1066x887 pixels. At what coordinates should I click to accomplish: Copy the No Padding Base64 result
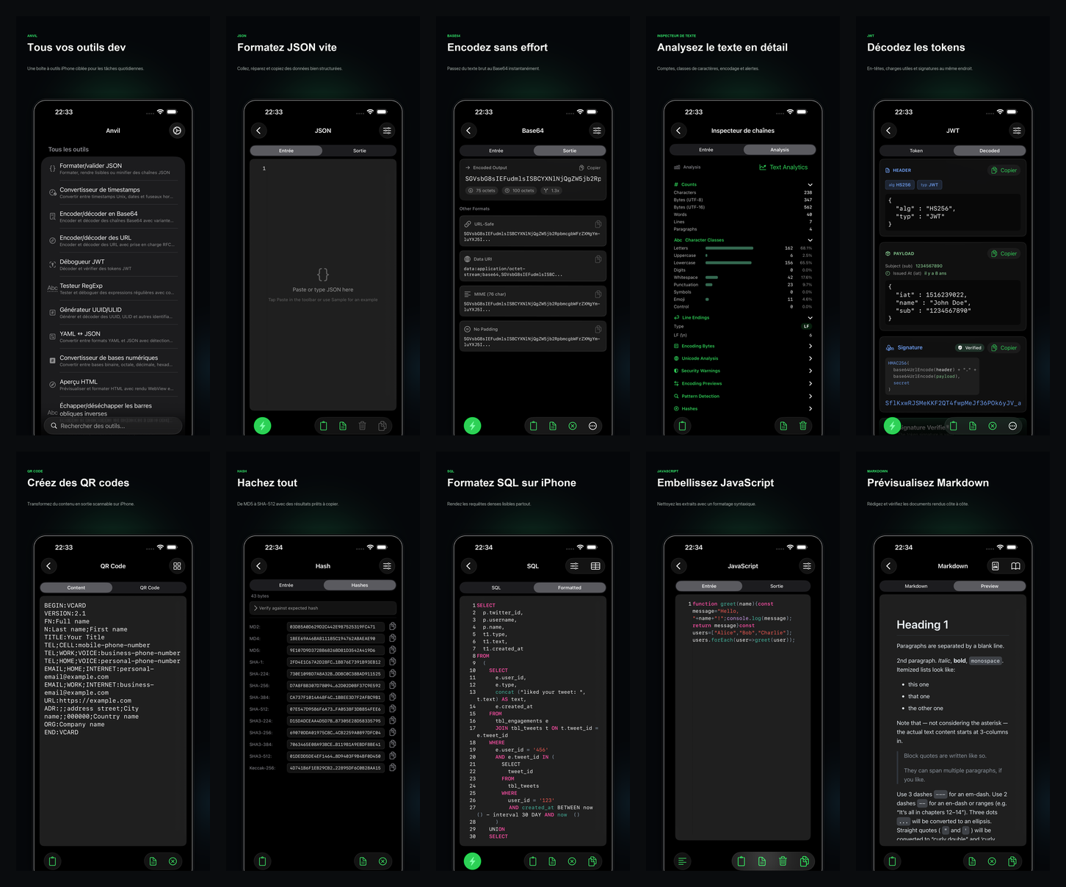tap(598, 329)
